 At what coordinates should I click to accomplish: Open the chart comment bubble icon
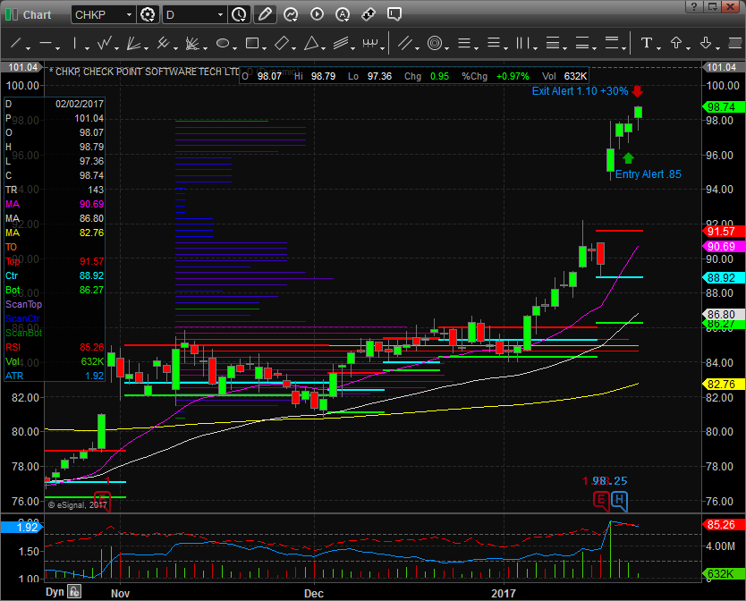click(x=394, y=14)
